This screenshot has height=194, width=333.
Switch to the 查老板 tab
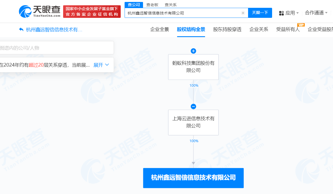[x=152, y=4]
